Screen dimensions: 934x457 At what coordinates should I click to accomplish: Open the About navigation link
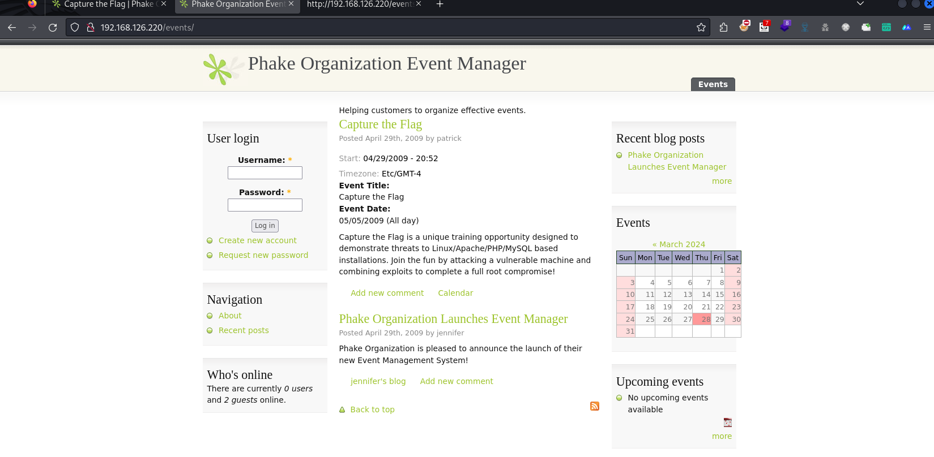coord(230,316)
